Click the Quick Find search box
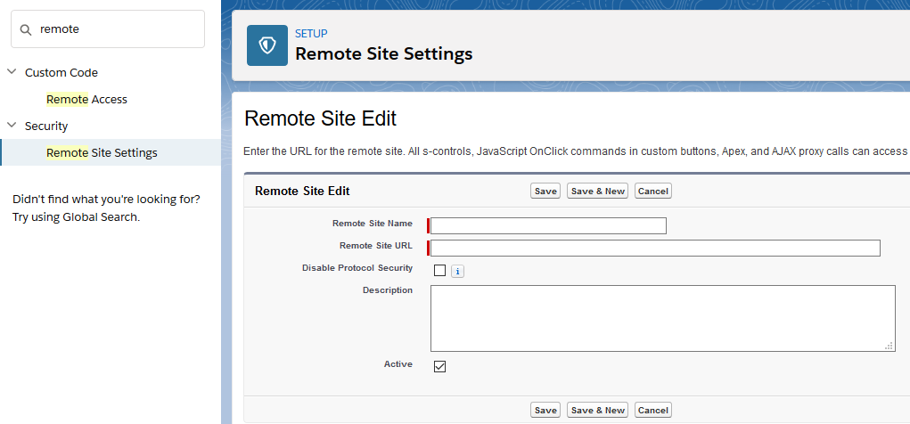This screenshot has width=910, height=424. point(116,29)
